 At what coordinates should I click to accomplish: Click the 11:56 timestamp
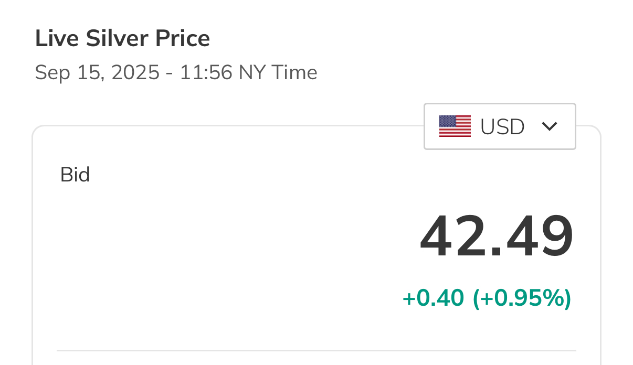tap(206, 72)
